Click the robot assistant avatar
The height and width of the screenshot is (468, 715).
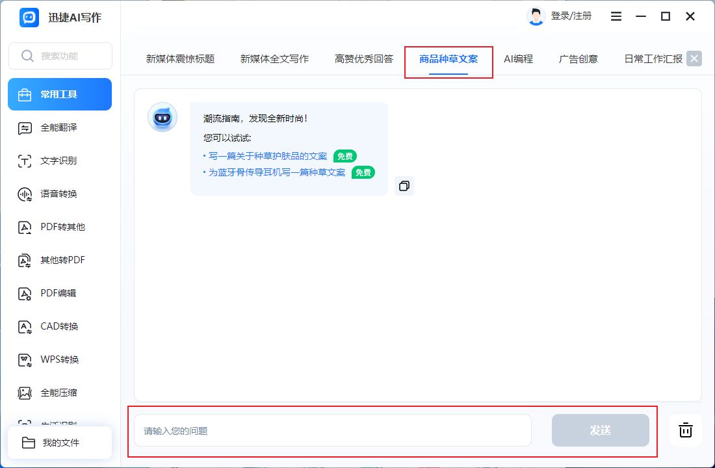[162, 117]
